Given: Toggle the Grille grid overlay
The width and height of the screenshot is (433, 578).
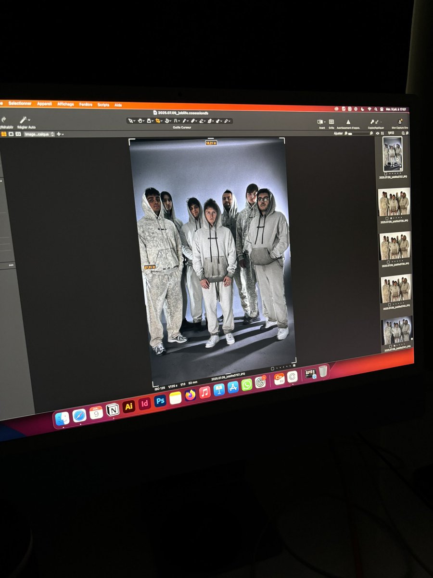Looking at the screenshot, I should pos(331,122).
